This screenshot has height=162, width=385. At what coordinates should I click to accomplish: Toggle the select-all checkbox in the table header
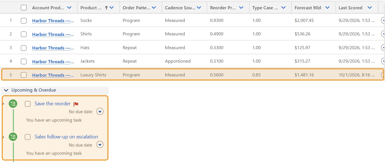coord(24,8)
